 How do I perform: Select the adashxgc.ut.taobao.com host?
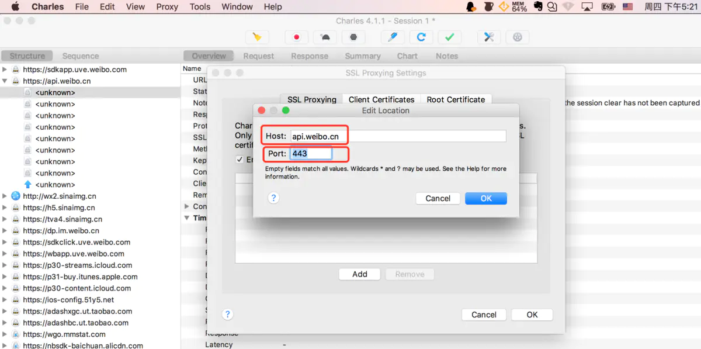[x=78, y=312]
